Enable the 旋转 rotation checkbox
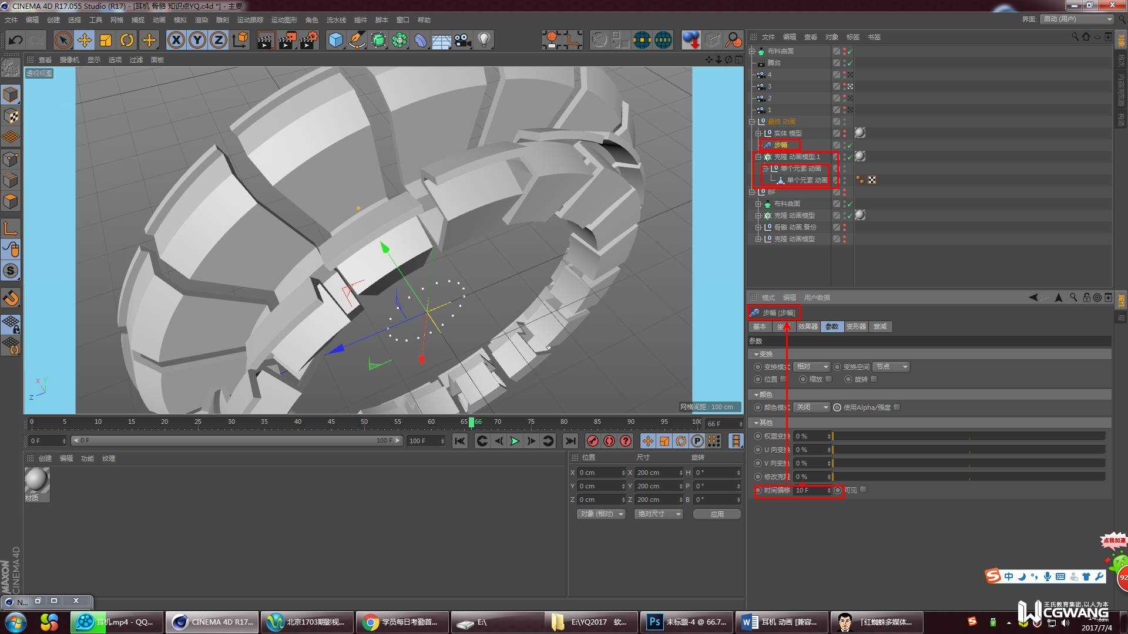The height and width of the screenshot is (634, 1128). tap(874, 379)
